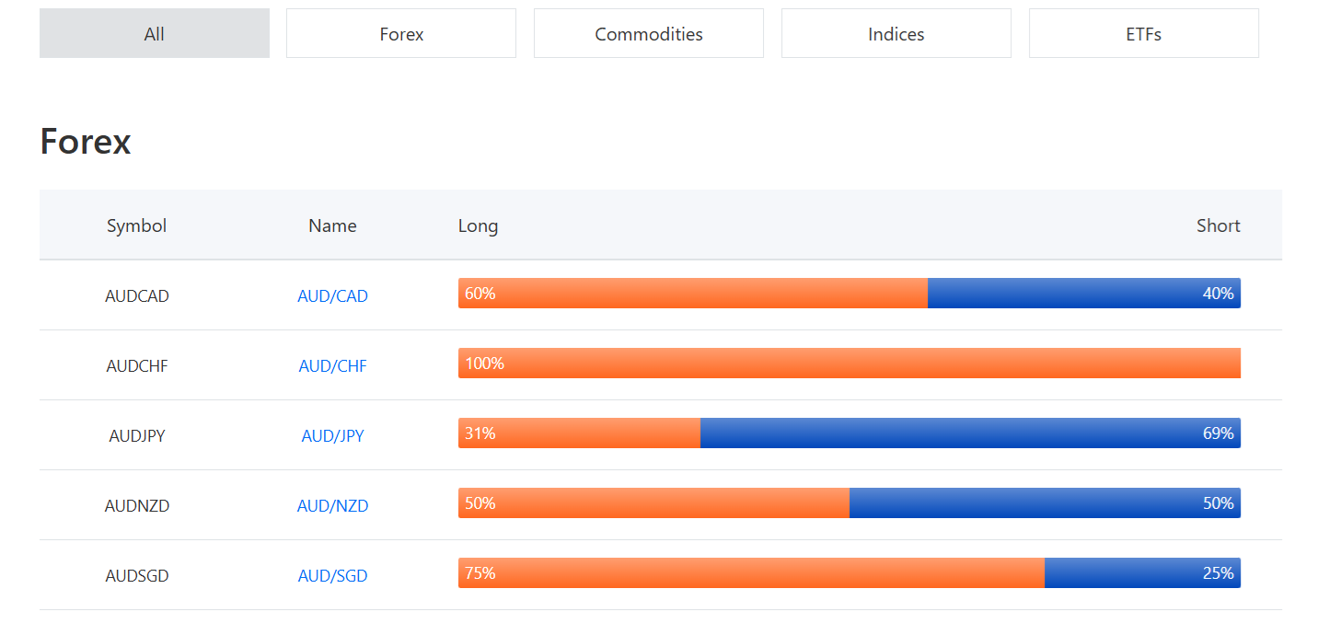Switch to the Forex filter tab

pyautogui.click(x=401, y=33)
